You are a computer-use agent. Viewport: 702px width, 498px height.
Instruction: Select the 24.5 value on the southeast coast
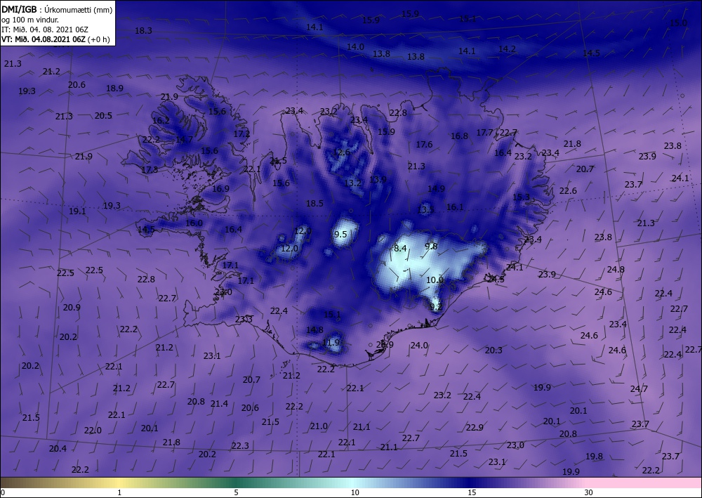[496, 279]
